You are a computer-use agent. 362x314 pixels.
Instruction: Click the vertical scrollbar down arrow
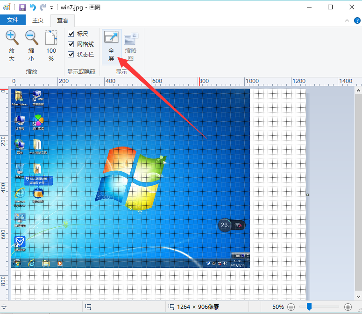point(358,297)
